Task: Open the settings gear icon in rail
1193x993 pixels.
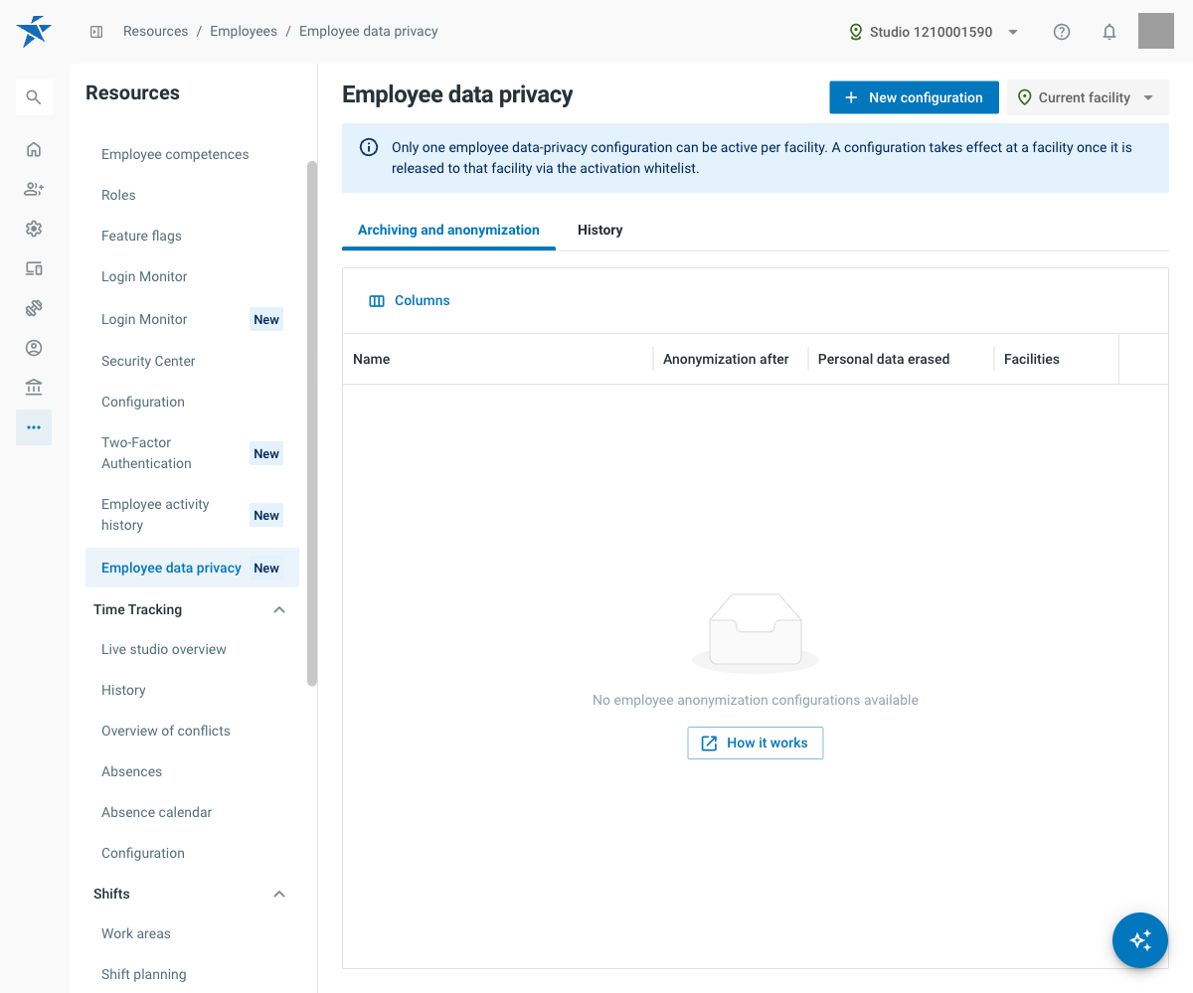Action: click(34, 229)
